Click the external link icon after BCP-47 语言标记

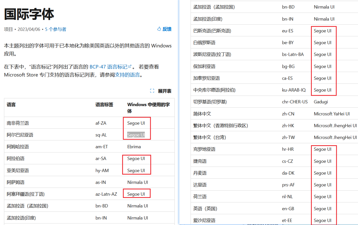(x=130, y=67)
